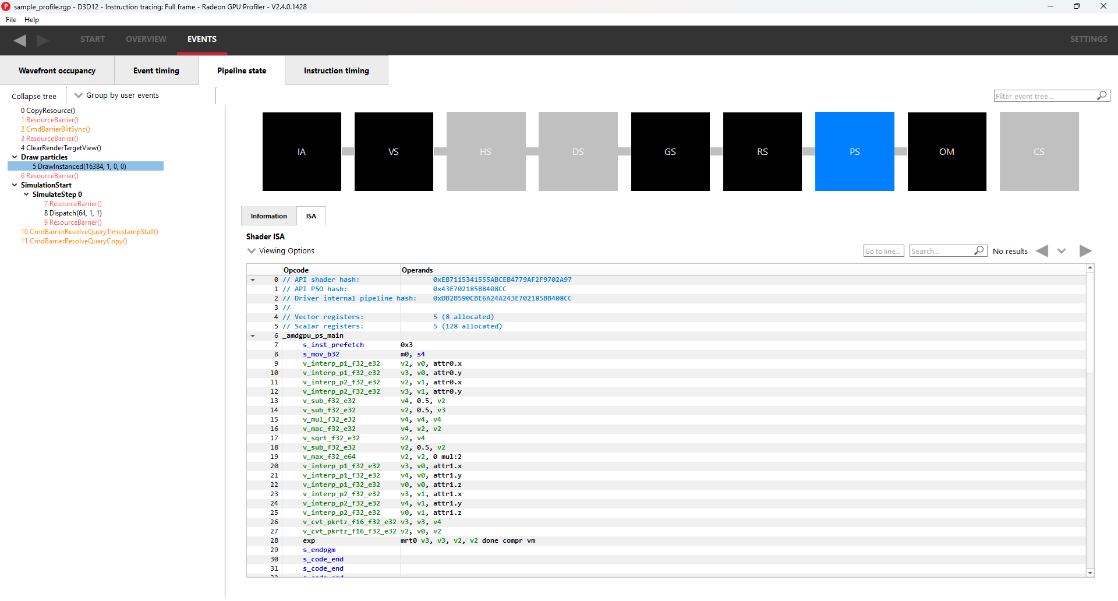Click the ISA search magnifier icon

coord(979,251)
